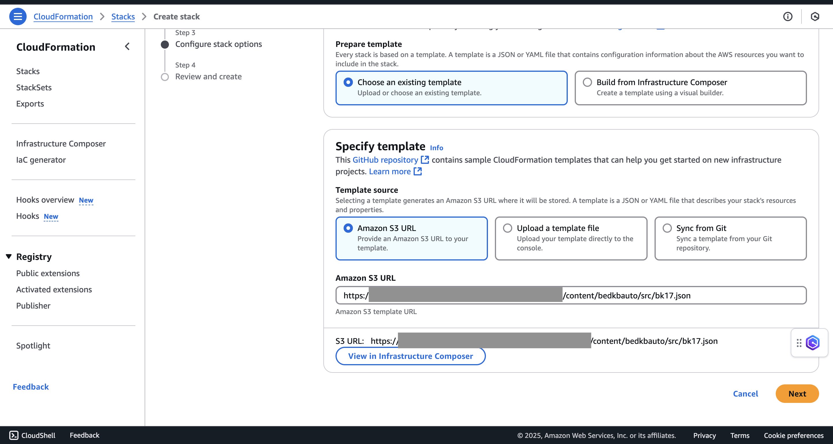Grab the floating widget drag handle dots
This screenshot has height=444, width=833.
coord(799,343)
